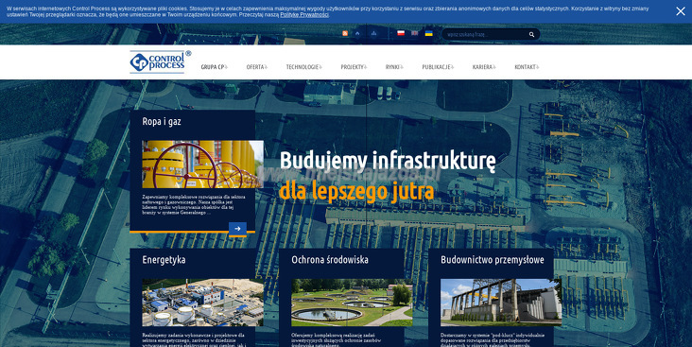Expand the OFERTA dropdown menu

(x=257, y=67)
